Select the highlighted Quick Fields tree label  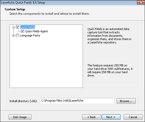click(x=28, y=27)
